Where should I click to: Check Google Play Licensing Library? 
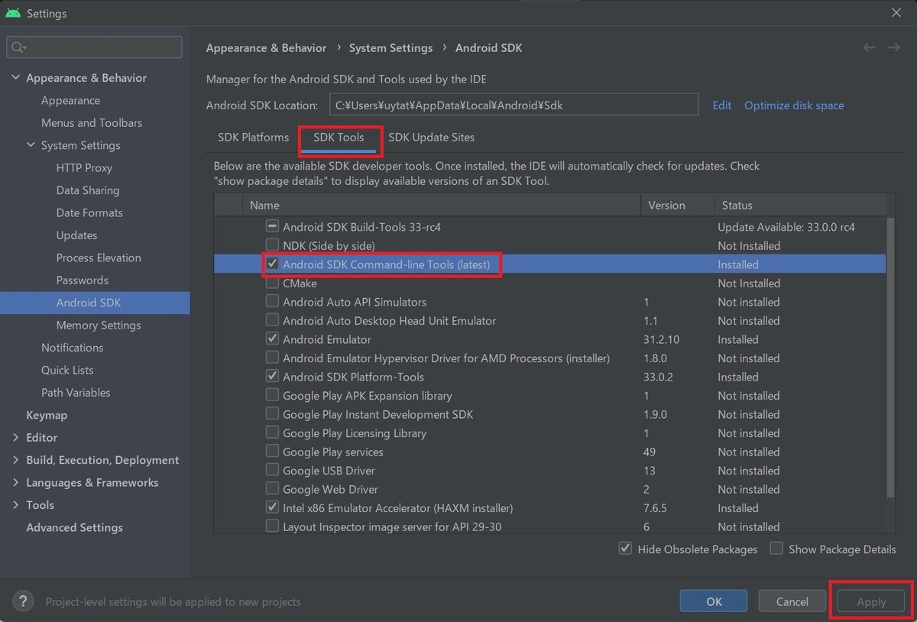(x=272, y=432)
